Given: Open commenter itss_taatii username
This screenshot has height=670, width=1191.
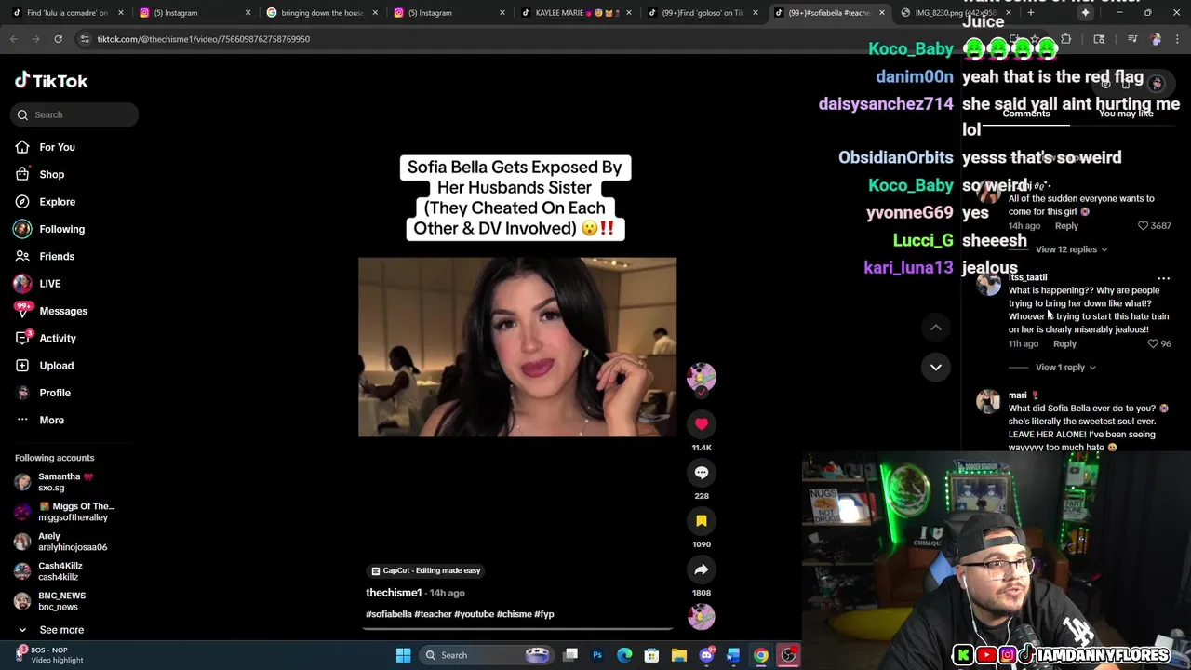Looking at the screenshot, I should 1028,277.
